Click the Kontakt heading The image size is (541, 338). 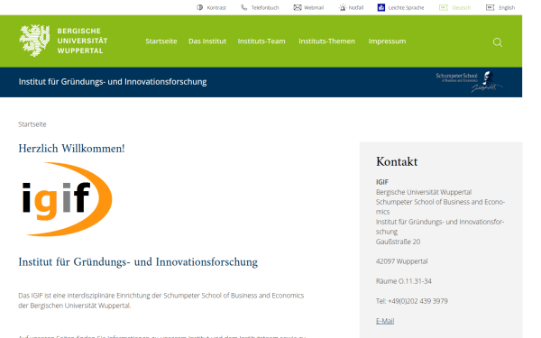397,161
